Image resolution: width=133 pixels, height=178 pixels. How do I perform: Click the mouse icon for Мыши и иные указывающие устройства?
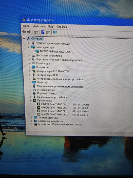[x=34, y=86]
